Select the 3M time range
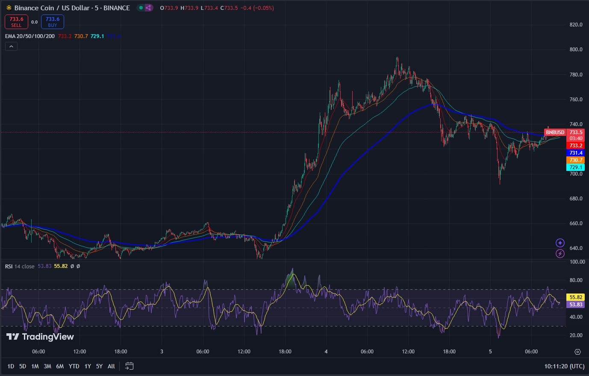The image size is (589, 376). tap(47, 366)
